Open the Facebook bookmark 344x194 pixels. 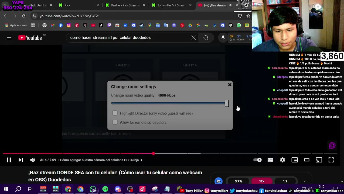point(61,25)
